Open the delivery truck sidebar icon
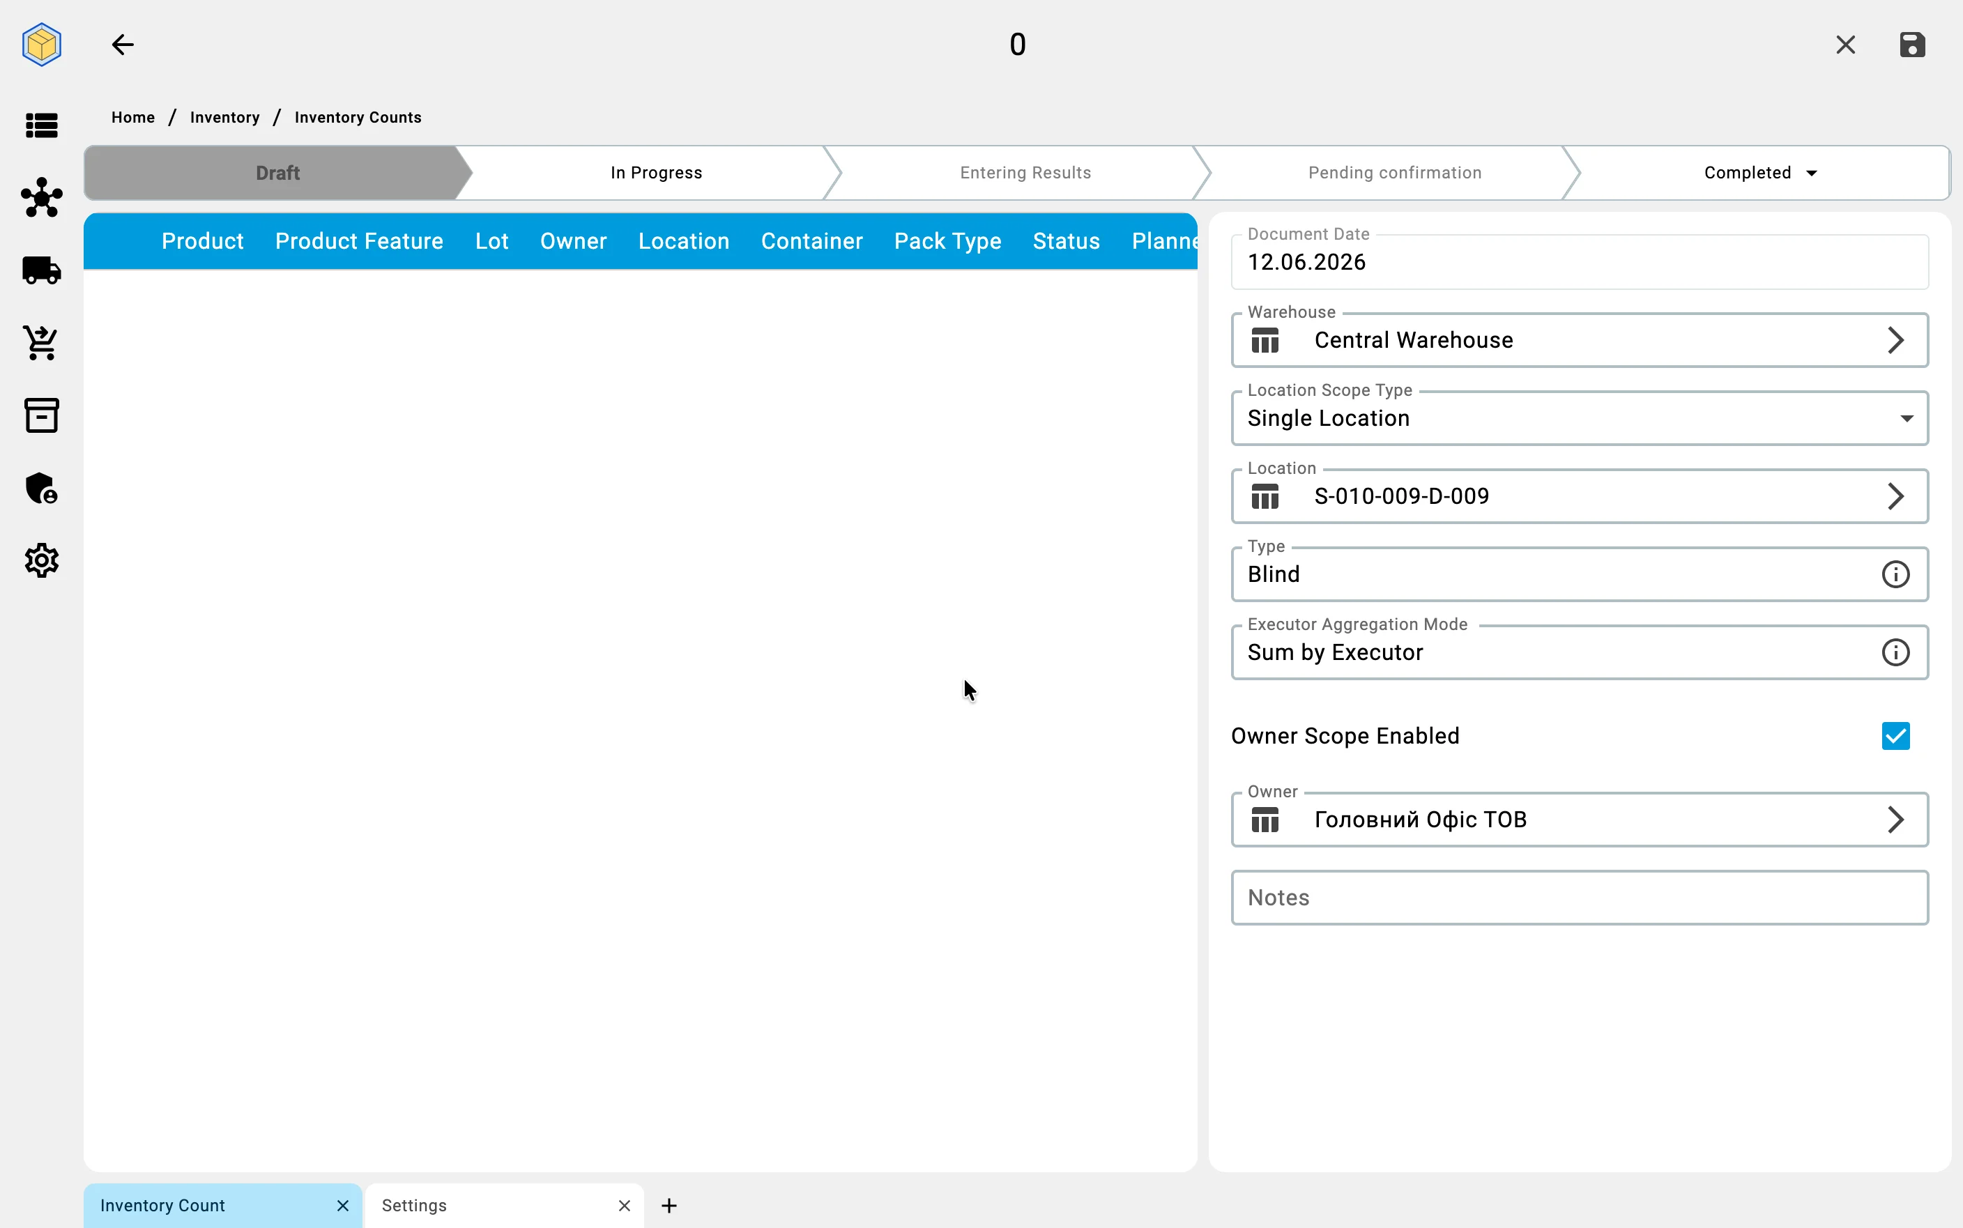Image resolution: width=1963 pixels, height=1228 pixels. click(41, 270)
